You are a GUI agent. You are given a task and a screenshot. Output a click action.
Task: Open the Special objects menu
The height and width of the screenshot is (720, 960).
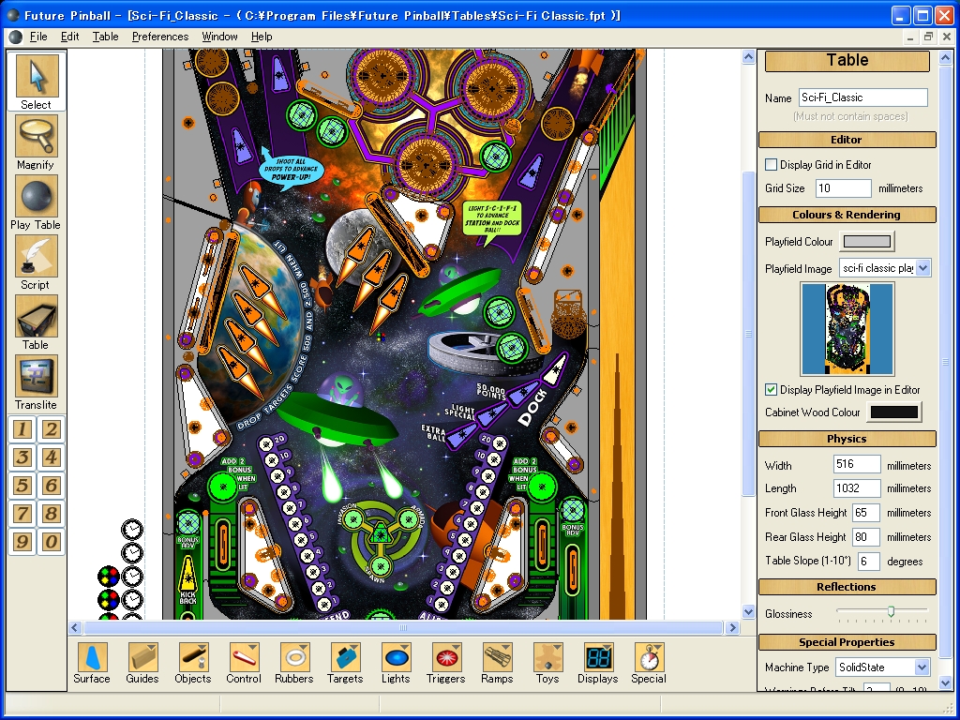point(649,663)
